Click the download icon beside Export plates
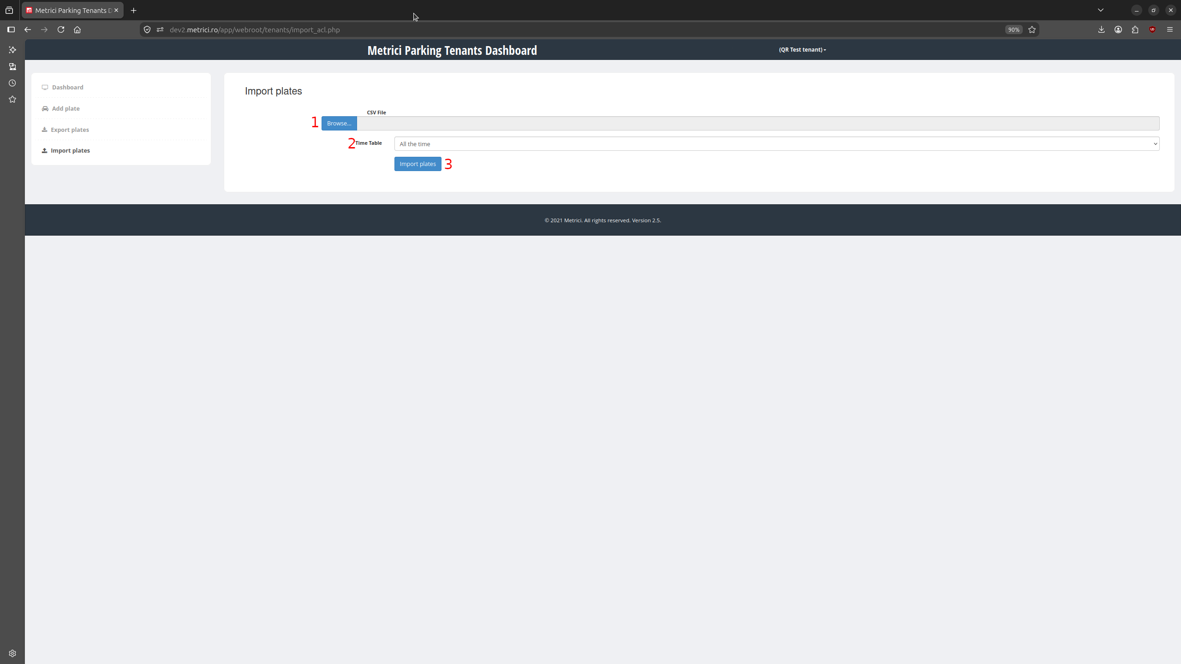1181x664 pixels. [x=44, y=130]
